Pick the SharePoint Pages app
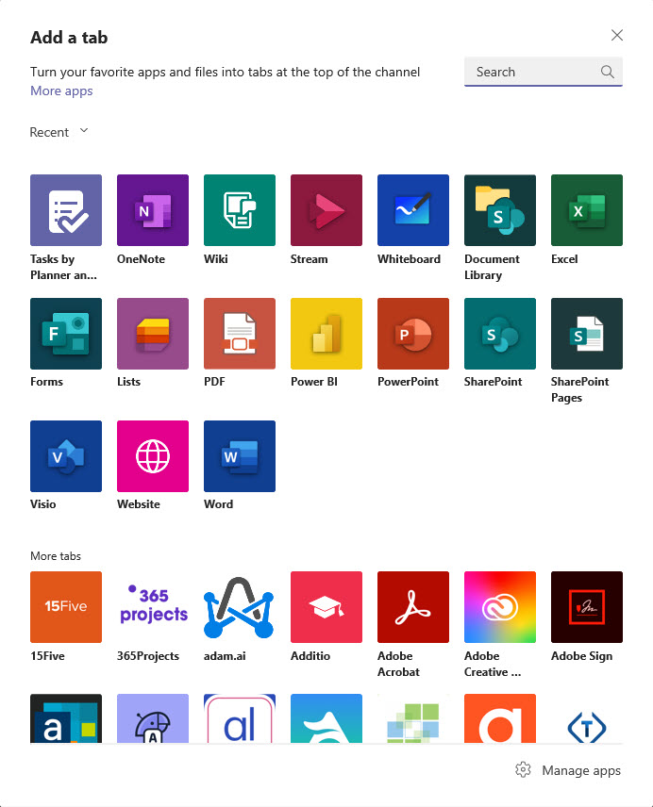 coord(587,334)
